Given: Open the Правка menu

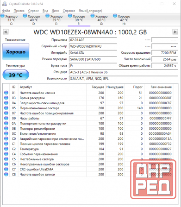Looking at the screenshot, I should [x=19, y=11].
